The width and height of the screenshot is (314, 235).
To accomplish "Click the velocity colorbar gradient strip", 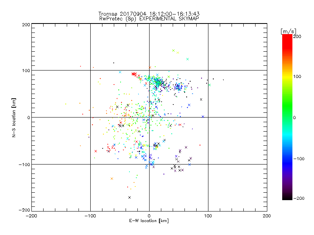I will click(x=287, y=117).
